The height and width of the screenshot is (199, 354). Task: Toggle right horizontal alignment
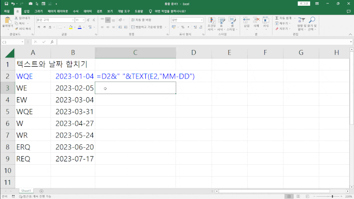[113, 27]
